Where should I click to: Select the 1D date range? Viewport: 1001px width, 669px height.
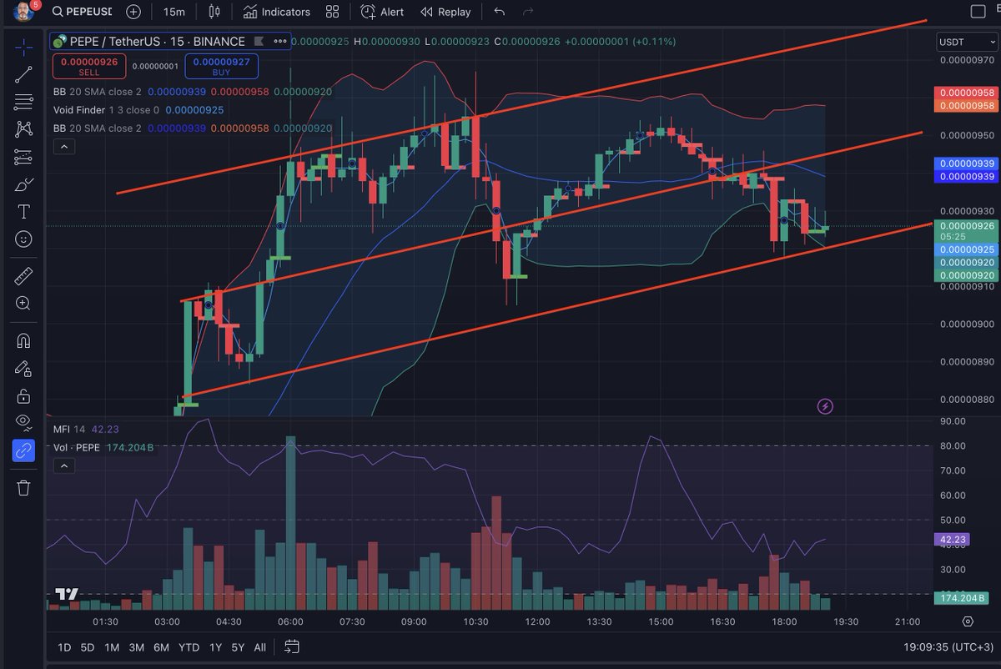click(x=64, y=646)
